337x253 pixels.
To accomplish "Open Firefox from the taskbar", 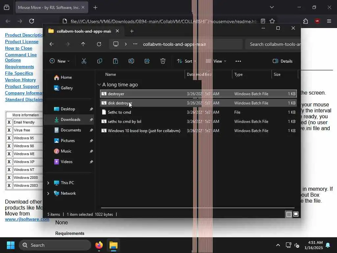I will 99,245.
